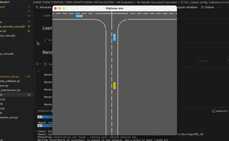Open the cell output ellipsis menu
229x141 pixels.
(x=38, y=71)
